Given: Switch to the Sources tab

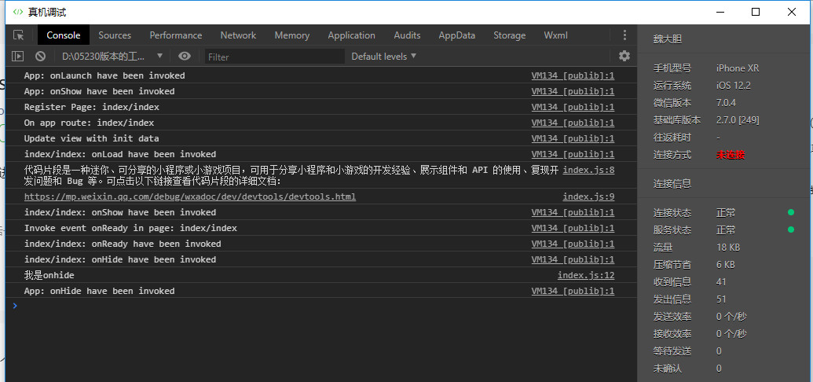Looking at the screenshot, I should [115, 35].
